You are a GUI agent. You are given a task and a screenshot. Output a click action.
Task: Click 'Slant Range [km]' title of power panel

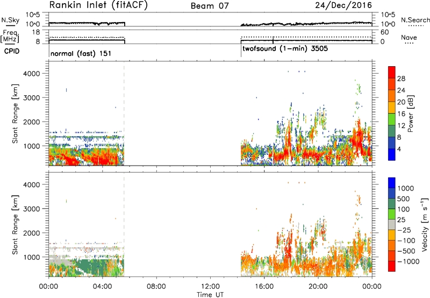[15, 113]
